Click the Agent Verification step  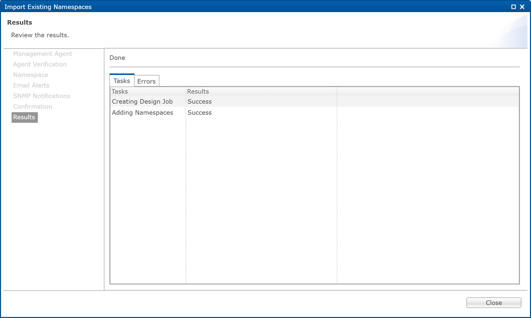point(40,64)
